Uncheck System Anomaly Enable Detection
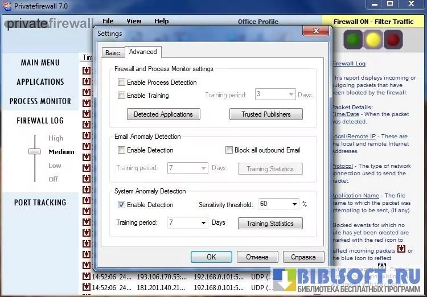Viewport: 427px width, 297px height. [x=122, y=205]
